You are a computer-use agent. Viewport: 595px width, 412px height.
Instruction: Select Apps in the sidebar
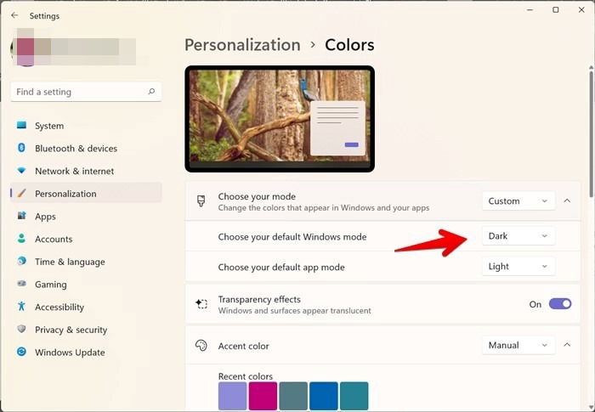click(87, 217)
